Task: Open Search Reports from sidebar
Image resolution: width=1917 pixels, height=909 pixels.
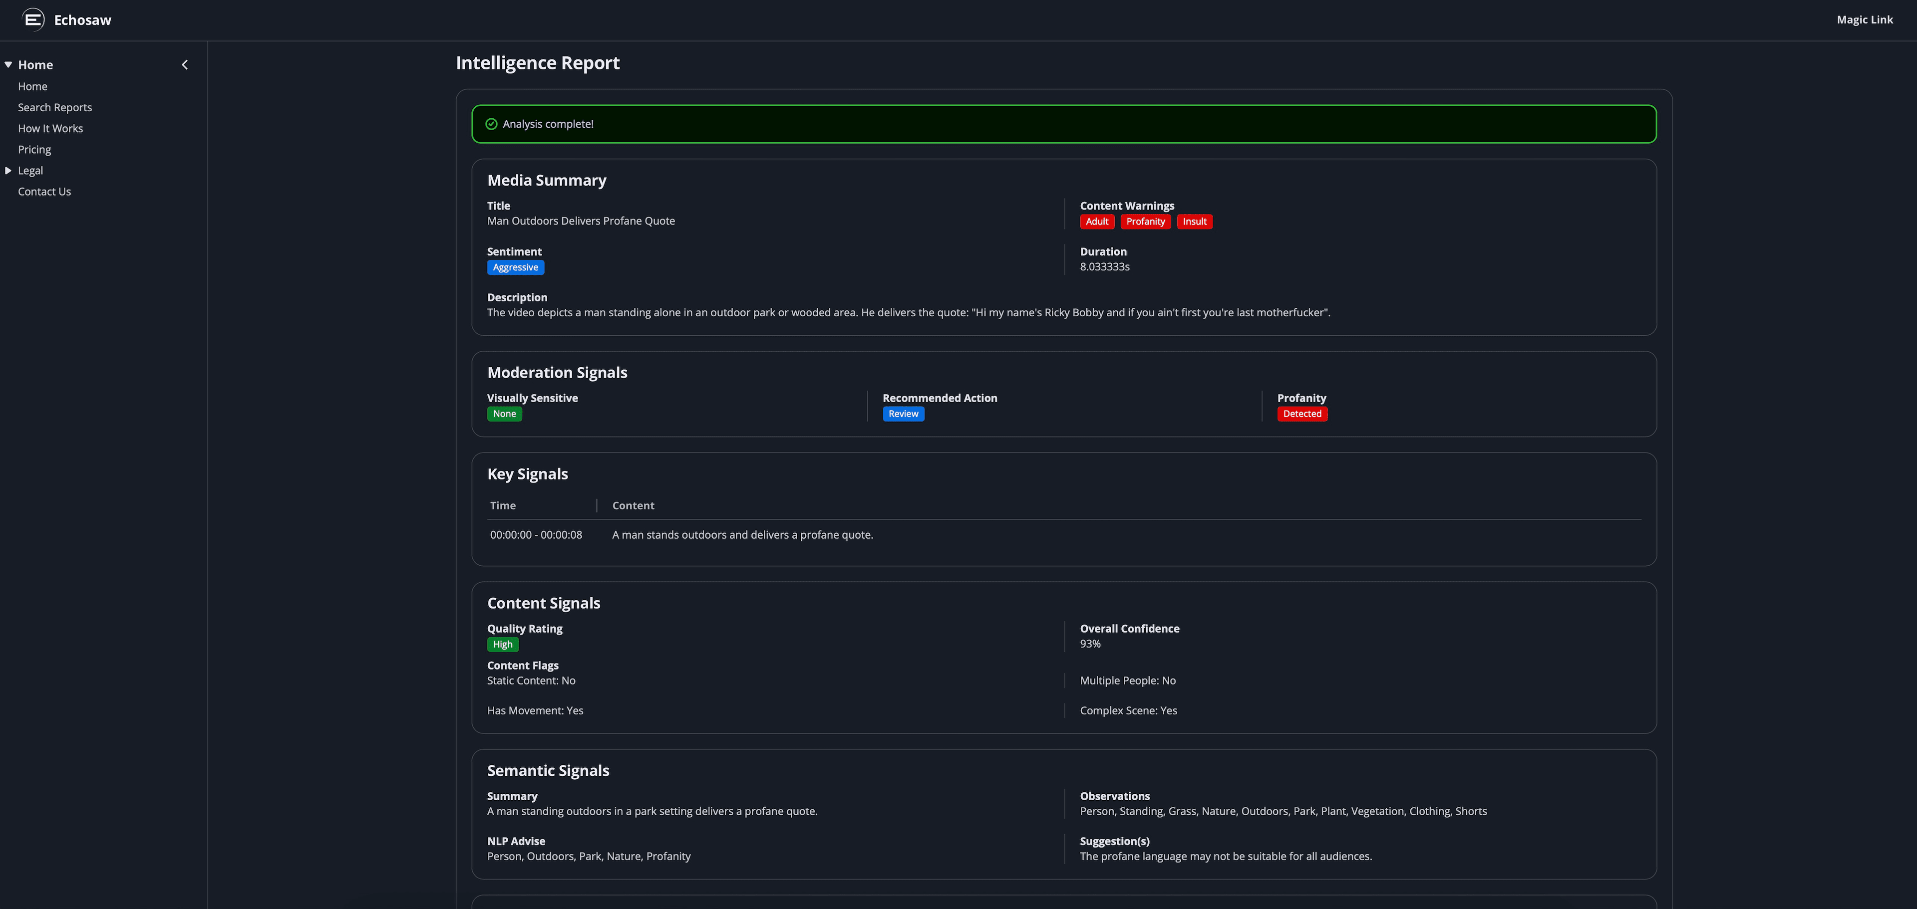Action: point(54,106)
